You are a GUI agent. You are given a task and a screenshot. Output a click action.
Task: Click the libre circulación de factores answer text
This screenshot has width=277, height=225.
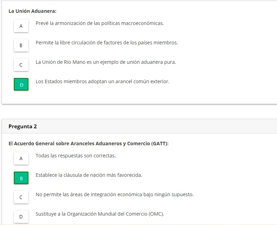tap(106, 43)
